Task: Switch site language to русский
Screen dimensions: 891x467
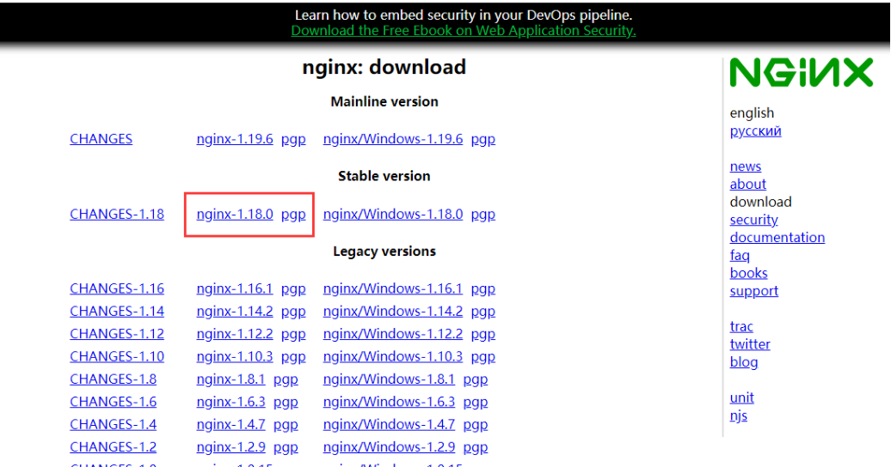Action: (755, 131)
